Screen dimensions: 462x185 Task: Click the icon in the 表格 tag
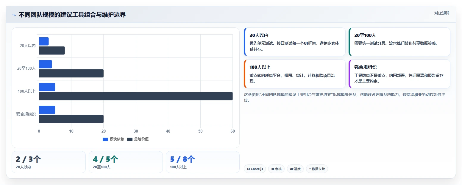tap(273, 169)
